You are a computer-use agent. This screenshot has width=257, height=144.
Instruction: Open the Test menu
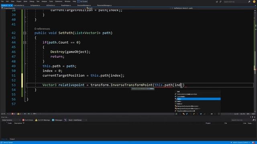(x=38, y=1)
